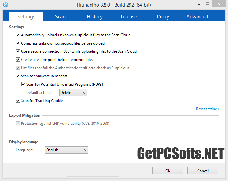Screen dimensions: 228x181
Task: Toggle Use a secure connection (SSL) checkbox
Action: coord(18,51)
